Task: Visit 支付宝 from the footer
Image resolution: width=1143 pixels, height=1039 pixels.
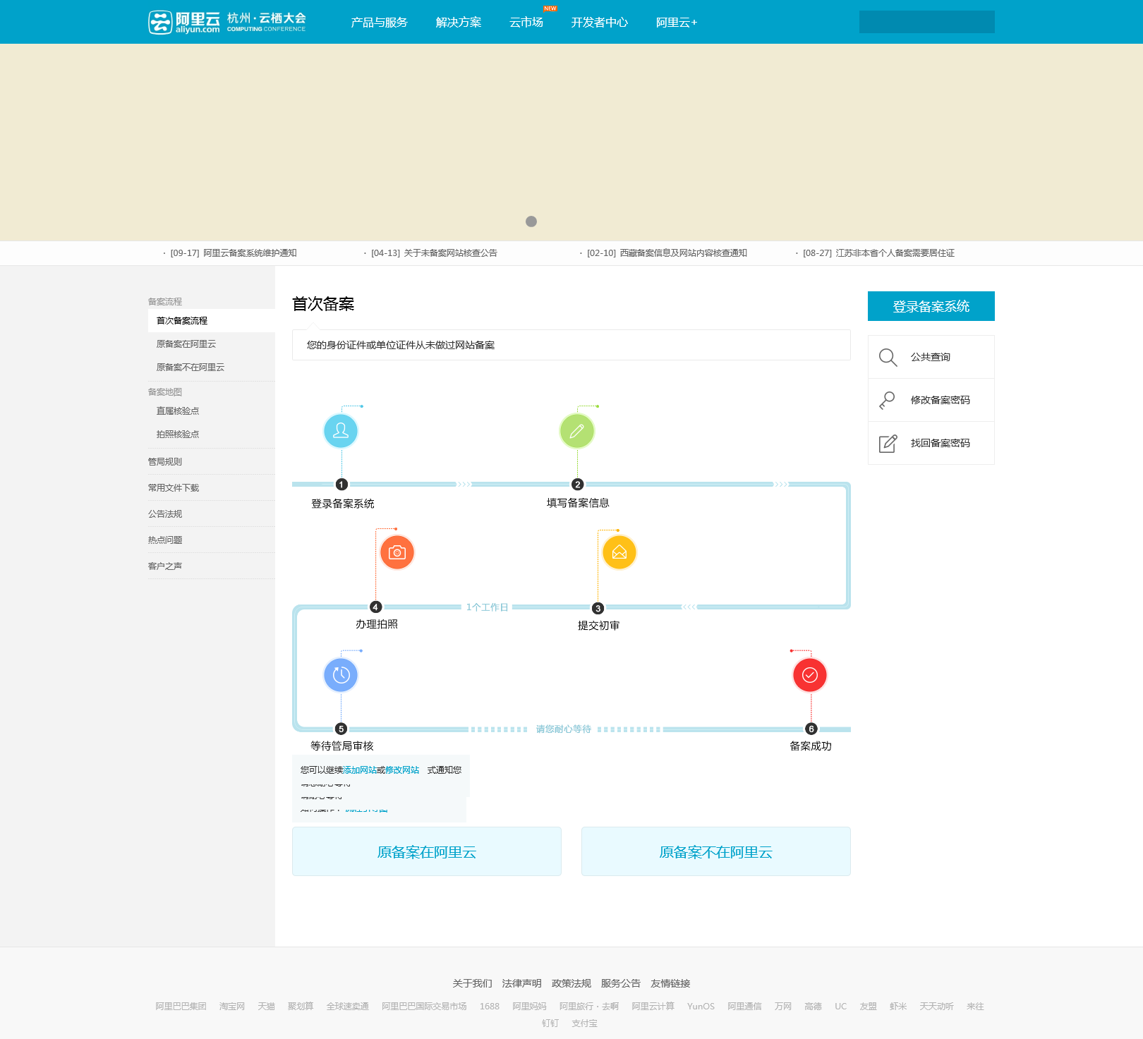Action: pos(584,1023)
